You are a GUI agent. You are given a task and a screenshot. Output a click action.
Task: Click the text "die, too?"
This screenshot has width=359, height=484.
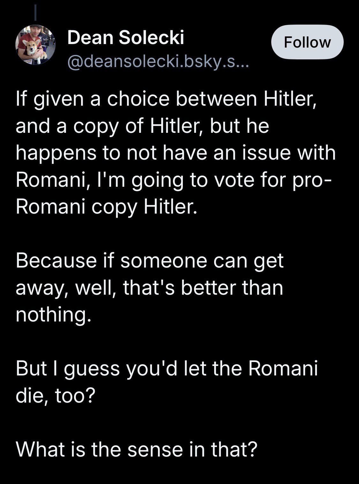pos(56,395)
